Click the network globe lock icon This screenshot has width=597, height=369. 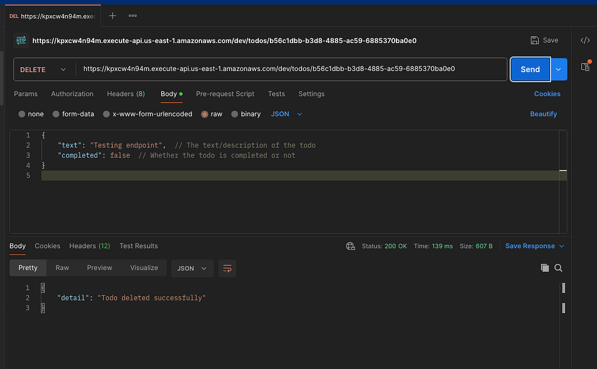[x=350, y=246]
